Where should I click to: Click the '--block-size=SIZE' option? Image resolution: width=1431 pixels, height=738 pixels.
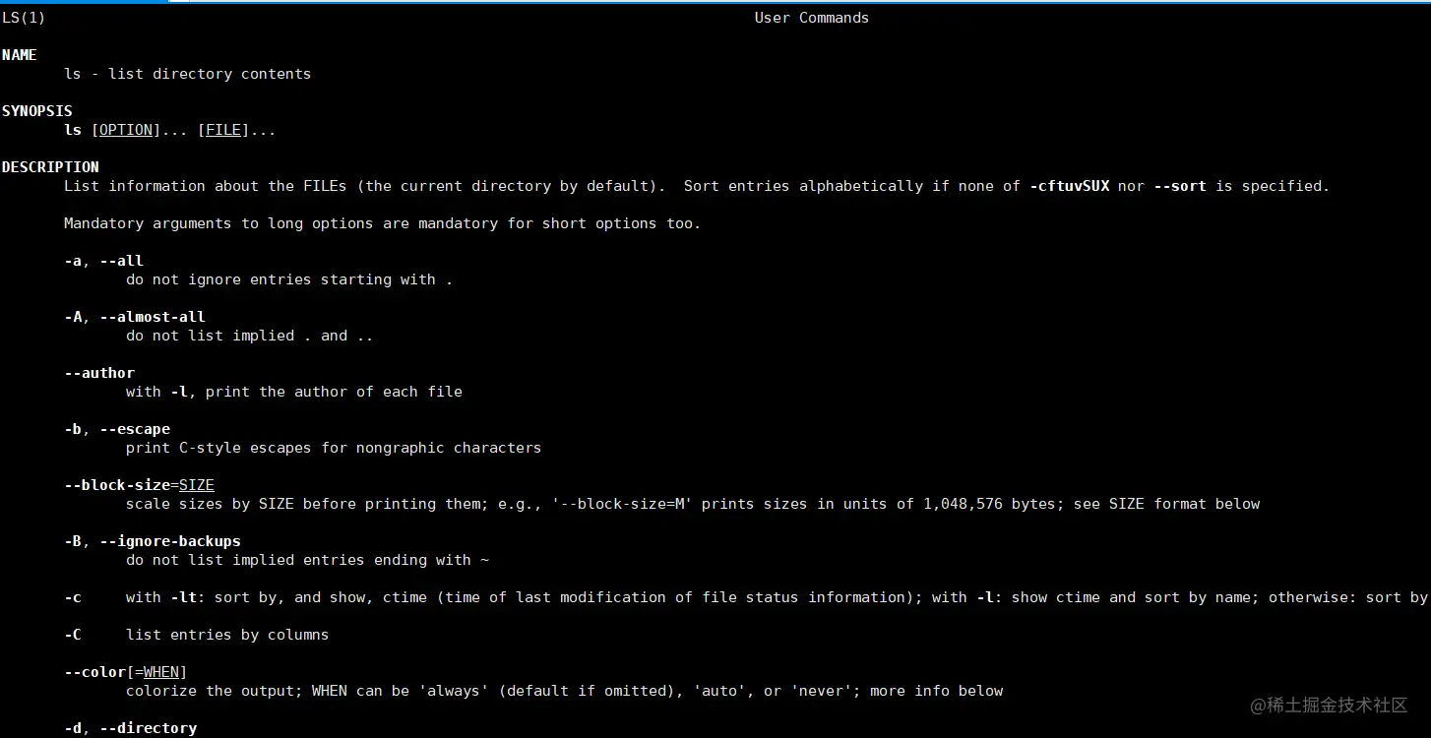(x=140, y=485)
